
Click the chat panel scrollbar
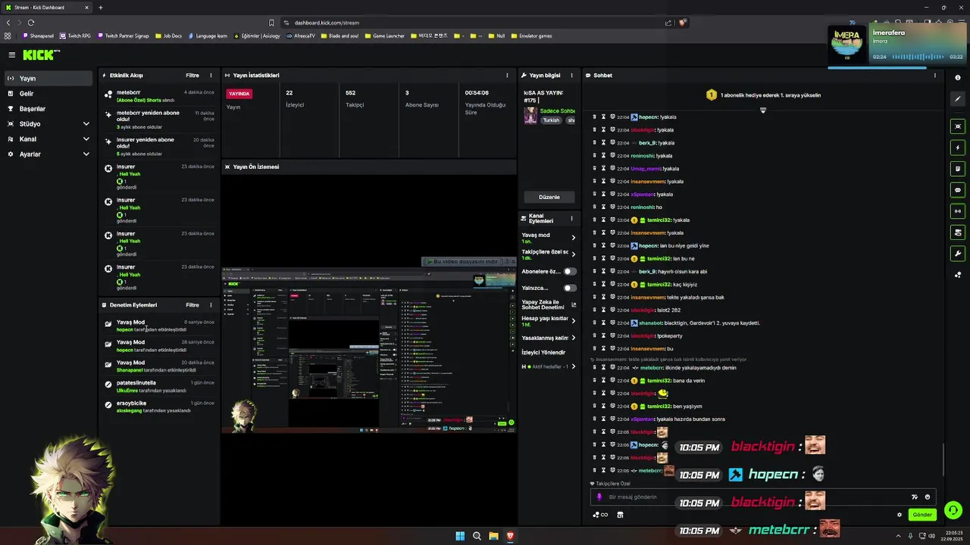click(943, 459)
